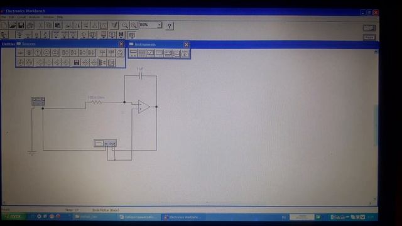This screenshot has width=402, height=226.
Task: Select Bode Plotter in Instruments palette
Action: (x=159, y=53)
